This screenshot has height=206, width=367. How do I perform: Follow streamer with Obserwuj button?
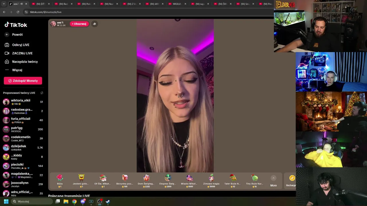click(x=79, y=24)
